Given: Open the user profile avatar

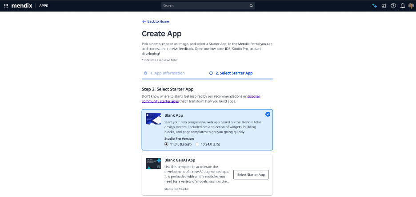Looking at the screenshot, I should click(x=411, y=6).
